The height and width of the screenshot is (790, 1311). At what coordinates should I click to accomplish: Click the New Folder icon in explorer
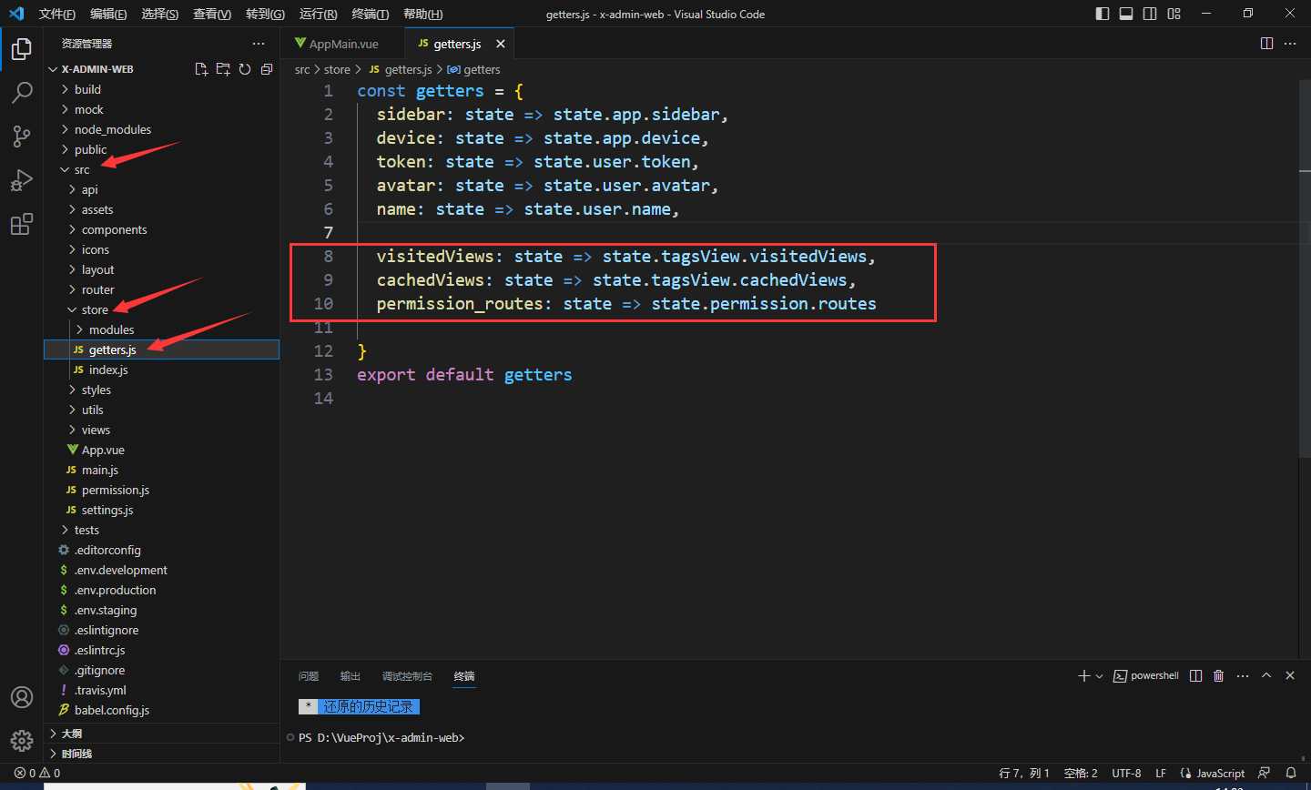click(223, 69)
